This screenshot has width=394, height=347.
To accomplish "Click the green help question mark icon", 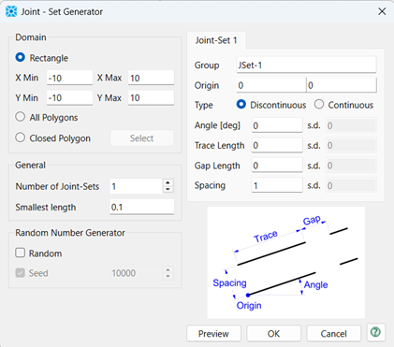I will (x=375, y=332).
